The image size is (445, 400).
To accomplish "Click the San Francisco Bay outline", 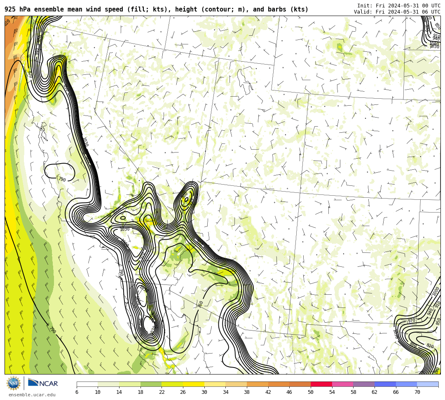I will tap(44, 131).
